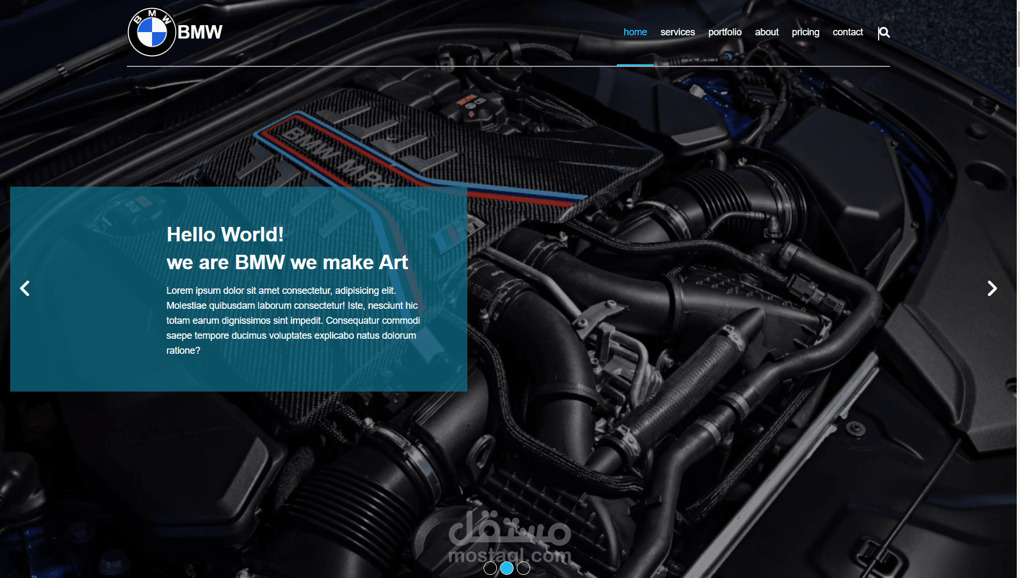This screenshot has height=578, width=1020.
Task: Open the home nav item
Action: (635, 32)
